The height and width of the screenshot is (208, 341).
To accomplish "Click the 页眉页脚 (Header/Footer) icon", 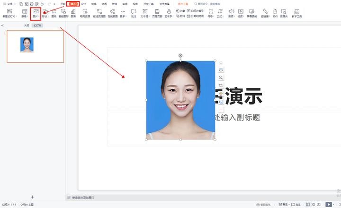I will [157, 13].
